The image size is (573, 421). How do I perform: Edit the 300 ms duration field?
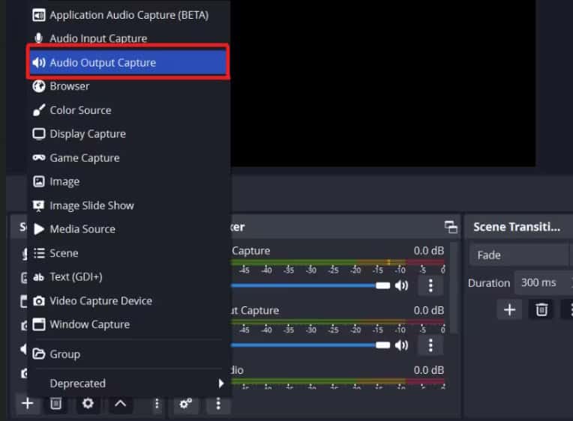tap(544, 282)
